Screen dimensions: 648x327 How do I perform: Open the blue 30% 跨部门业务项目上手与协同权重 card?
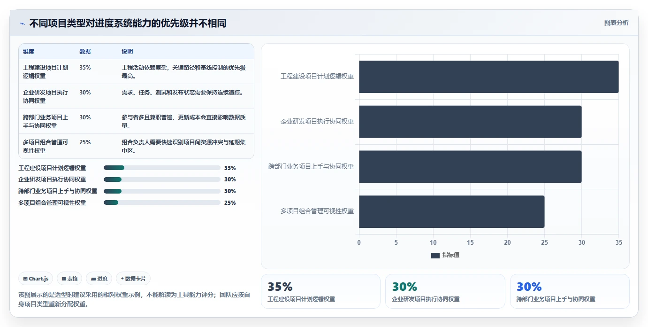point(570,291)
